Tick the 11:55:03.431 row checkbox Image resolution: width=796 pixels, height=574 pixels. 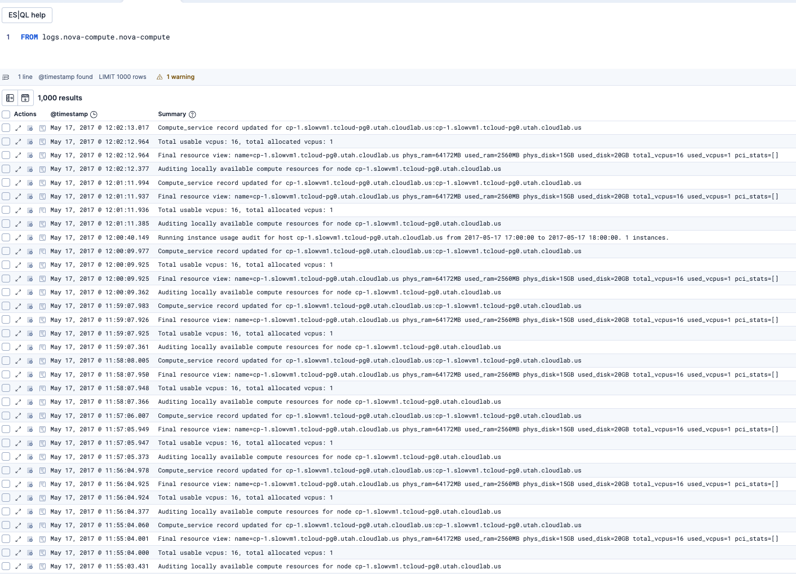click(6, 567)
